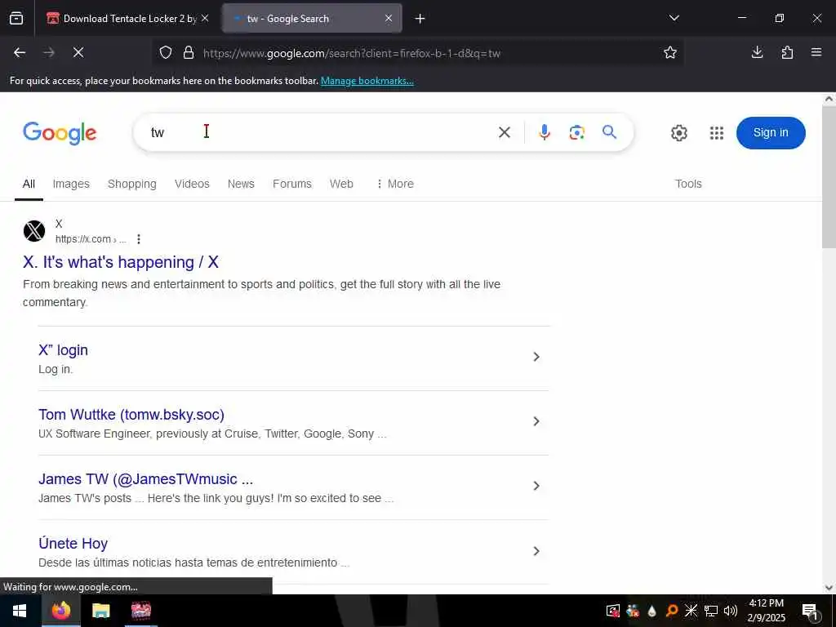
Task: Open the pink game app in taskbar
Action: click(x=140, y=611)
